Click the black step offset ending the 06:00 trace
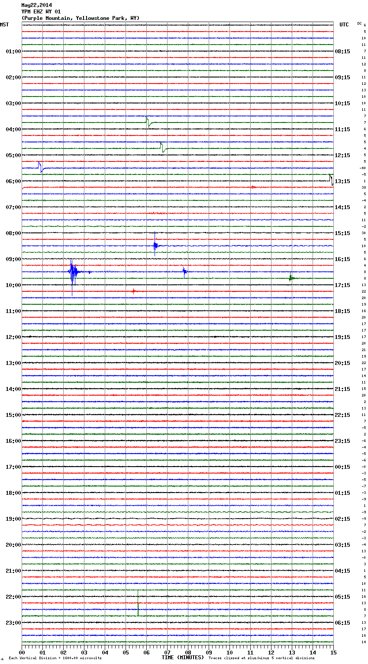Screen dimensions: 368x664 coord(331,180)
